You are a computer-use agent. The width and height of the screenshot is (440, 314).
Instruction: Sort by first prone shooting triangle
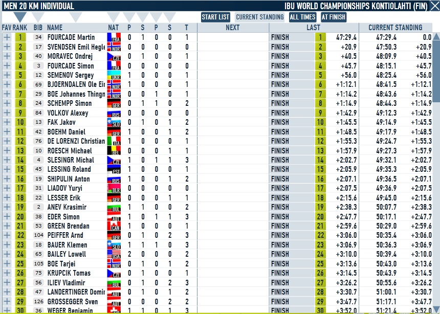129,17
